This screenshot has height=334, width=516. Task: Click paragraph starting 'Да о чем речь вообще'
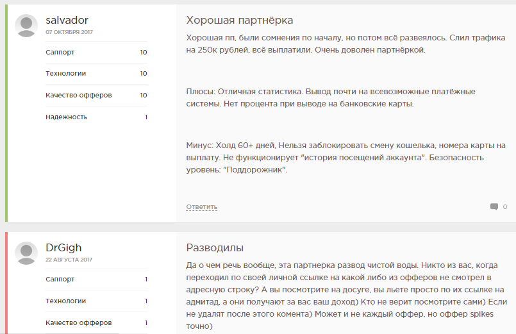[x=346, y=296]
